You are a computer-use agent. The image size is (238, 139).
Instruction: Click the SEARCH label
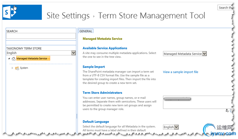pos(12,31)
